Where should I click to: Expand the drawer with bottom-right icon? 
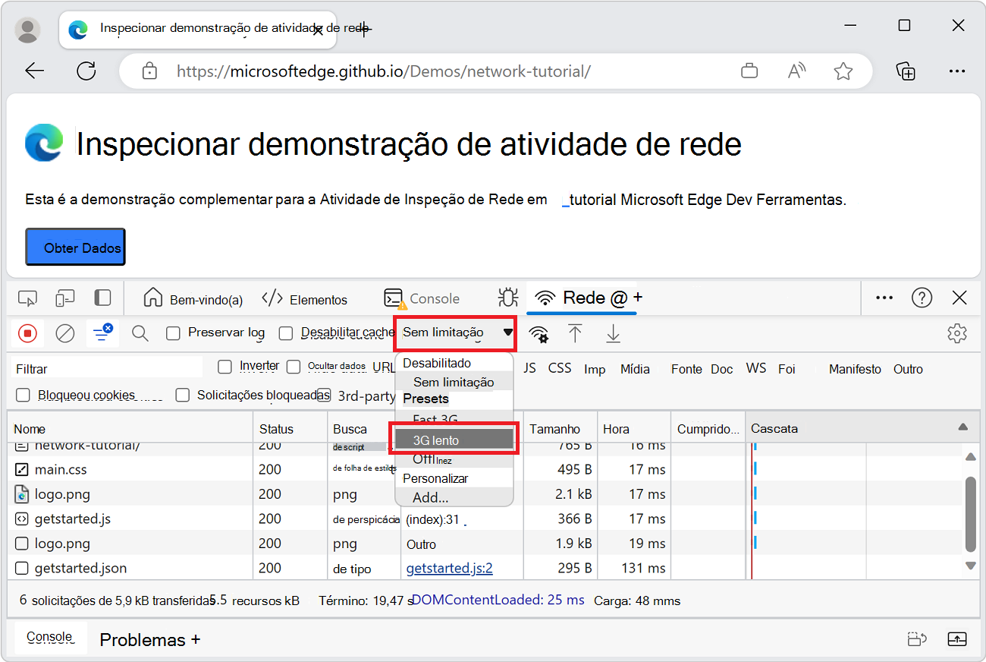point(957,639)
